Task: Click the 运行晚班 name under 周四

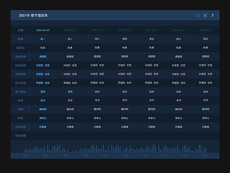Action: click(x=125, y=92)
